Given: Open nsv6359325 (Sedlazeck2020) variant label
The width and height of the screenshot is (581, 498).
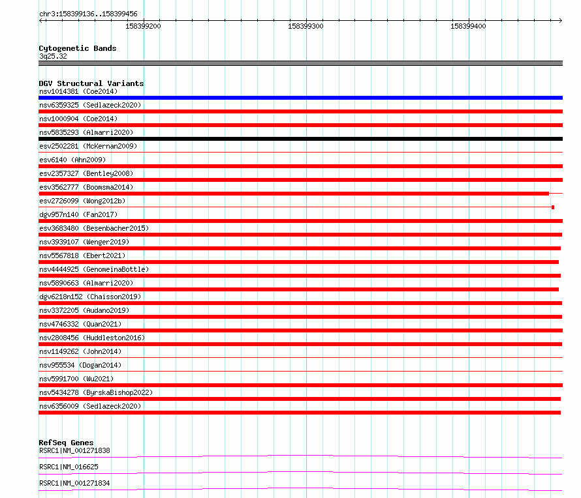Looking at the screenshot, I should [x=90, y=105].
